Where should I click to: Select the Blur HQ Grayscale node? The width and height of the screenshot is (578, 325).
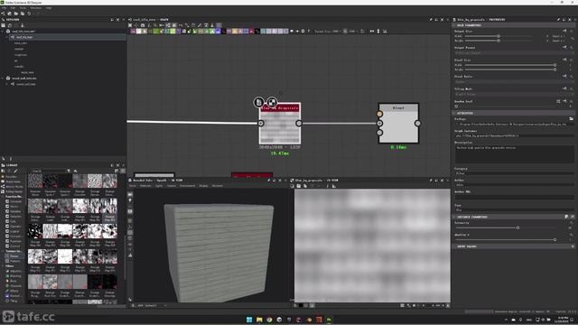click(x=280, y=123)
